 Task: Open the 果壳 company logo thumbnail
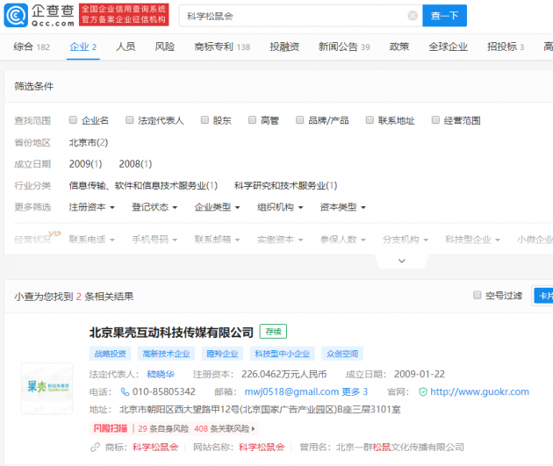(x=47, y=389)
